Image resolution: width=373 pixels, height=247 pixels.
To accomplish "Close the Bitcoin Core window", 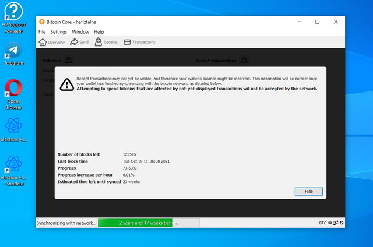I will click(x=336, y=22).
